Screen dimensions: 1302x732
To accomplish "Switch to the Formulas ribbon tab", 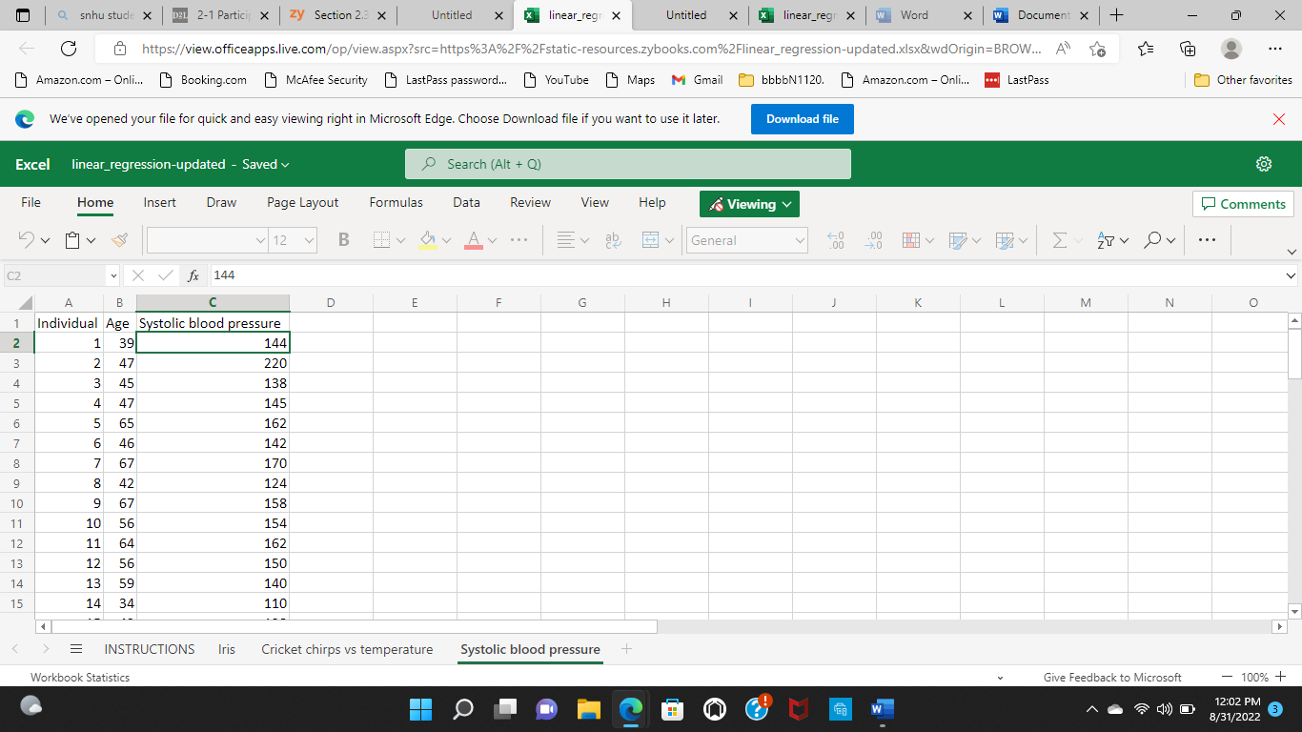I will pos(396,202).
